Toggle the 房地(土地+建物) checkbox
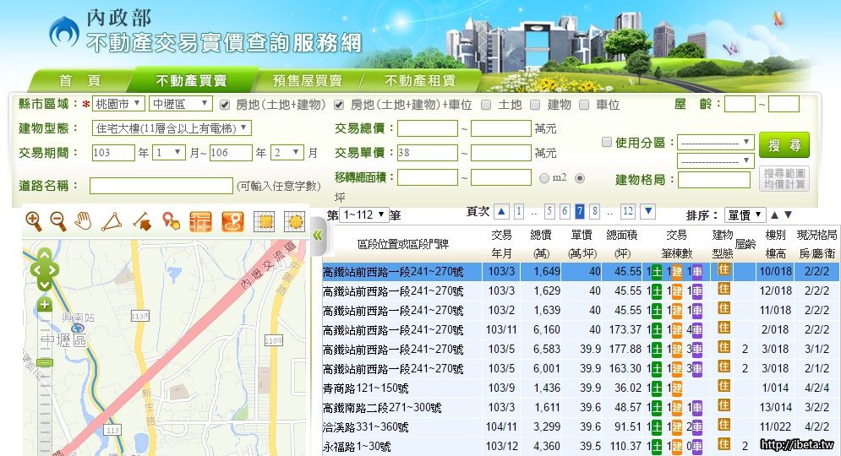The width and height of the screenshot is (841, 456). click(225, 105)
